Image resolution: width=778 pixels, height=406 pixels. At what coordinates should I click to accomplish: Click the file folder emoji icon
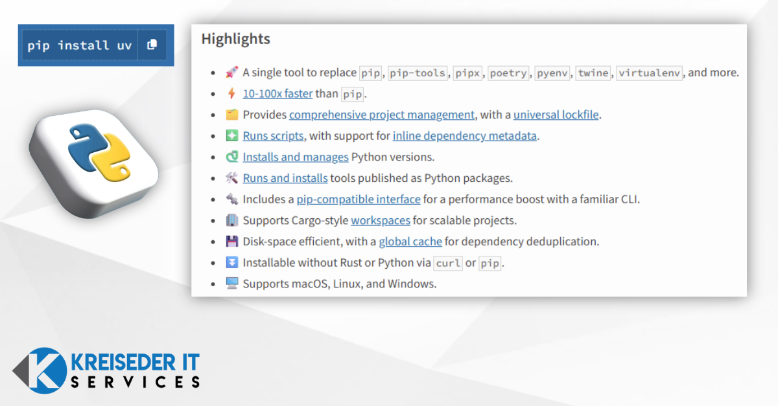[232, 115]
